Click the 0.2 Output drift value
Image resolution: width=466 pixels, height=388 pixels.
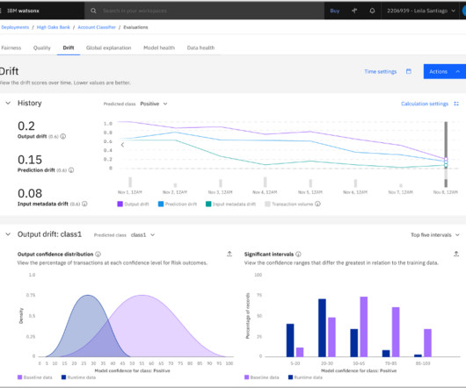26,126
